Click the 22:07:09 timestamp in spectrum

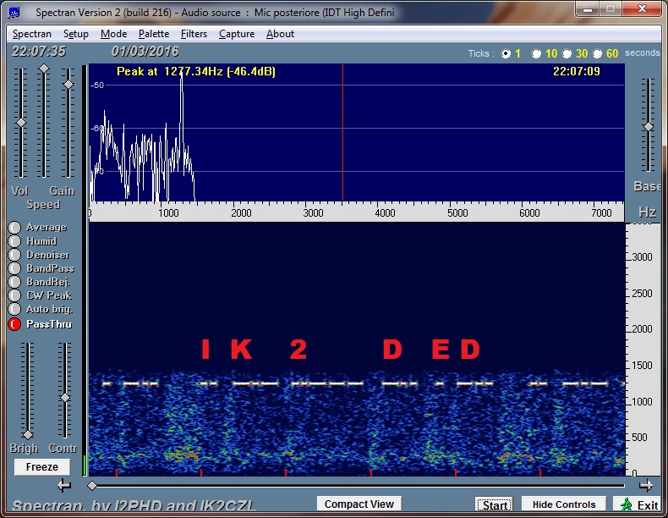(x=577, y=71)
